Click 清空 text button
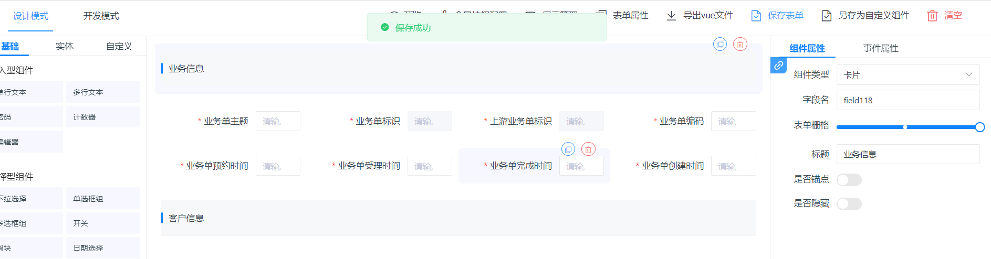Viewport: 991px width, 259px height. click(x=953, y=16)
